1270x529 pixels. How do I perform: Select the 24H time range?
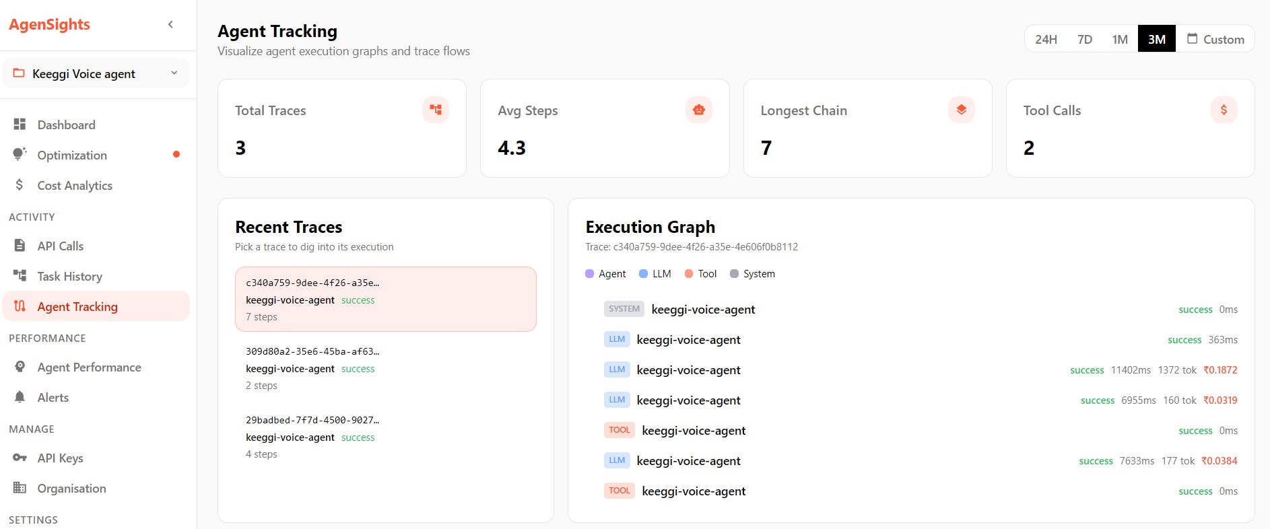[x=1046, y=39]
